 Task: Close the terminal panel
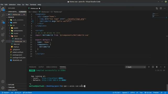click(x=165, y=67)
